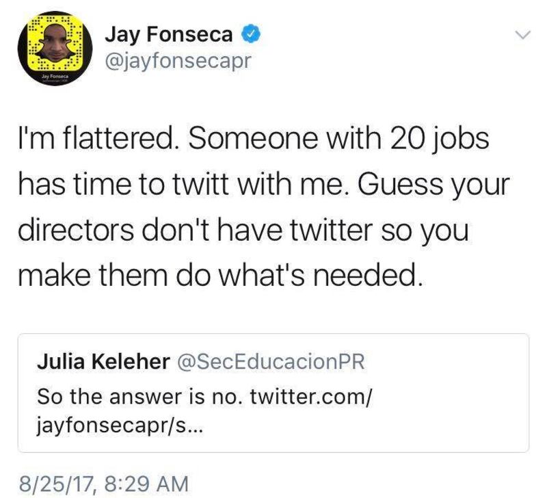Open the tweet options chevron menu
This screenshot has width=547, height=498.
(522, 34)
